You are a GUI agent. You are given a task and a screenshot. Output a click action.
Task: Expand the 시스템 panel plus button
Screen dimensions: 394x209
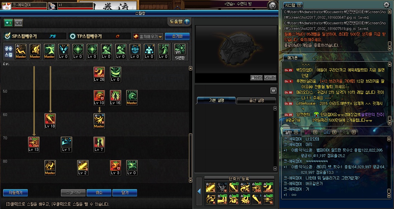click(299, 5)
